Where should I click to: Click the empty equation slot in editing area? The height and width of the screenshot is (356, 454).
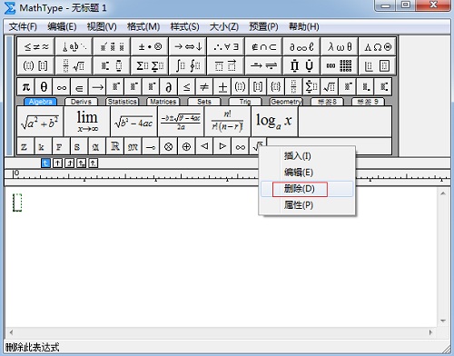pyautogui.click(x=17, y=203)
